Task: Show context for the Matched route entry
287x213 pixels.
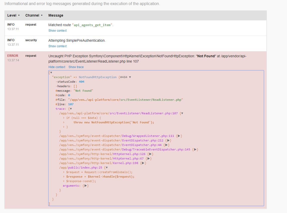Action: pos(57,30)
